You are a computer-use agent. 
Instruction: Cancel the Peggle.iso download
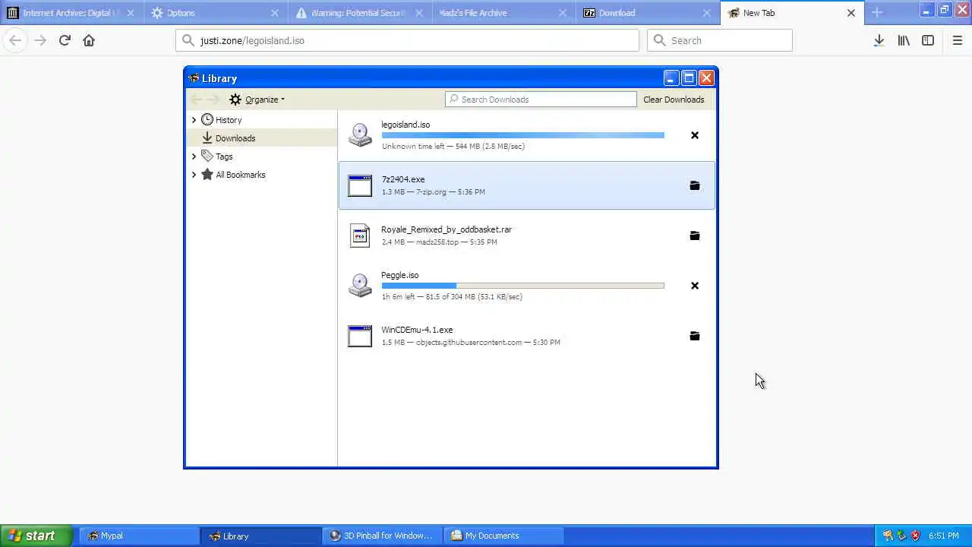[694, 286]
